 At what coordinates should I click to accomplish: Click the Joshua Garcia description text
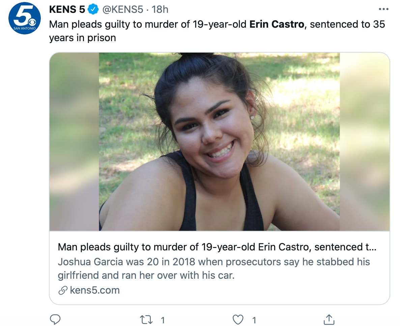[213, 268]
